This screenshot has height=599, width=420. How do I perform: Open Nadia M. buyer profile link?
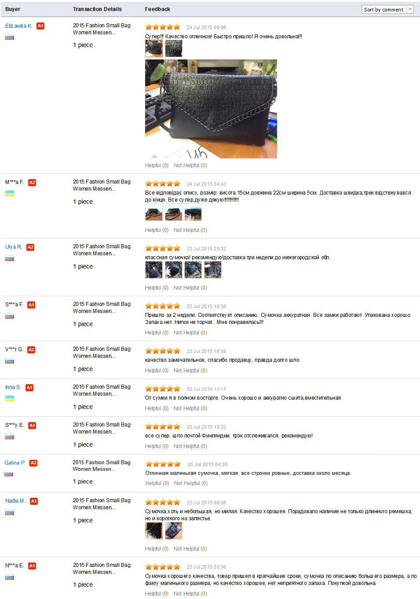point(15,501)
